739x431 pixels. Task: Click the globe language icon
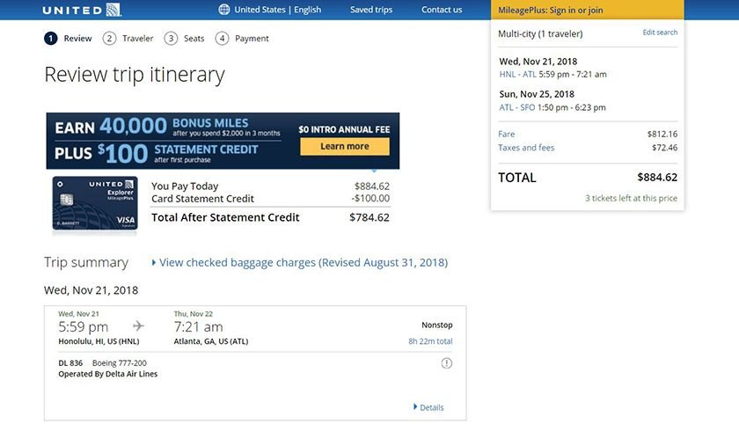click(223, 10)
